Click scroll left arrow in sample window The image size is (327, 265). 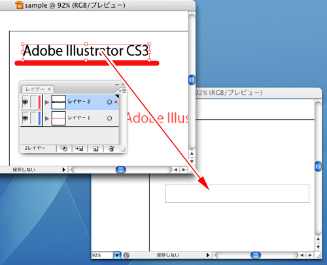176,169
